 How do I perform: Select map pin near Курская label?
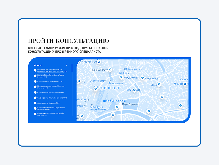pyautogui.click(x=185, y=84)
